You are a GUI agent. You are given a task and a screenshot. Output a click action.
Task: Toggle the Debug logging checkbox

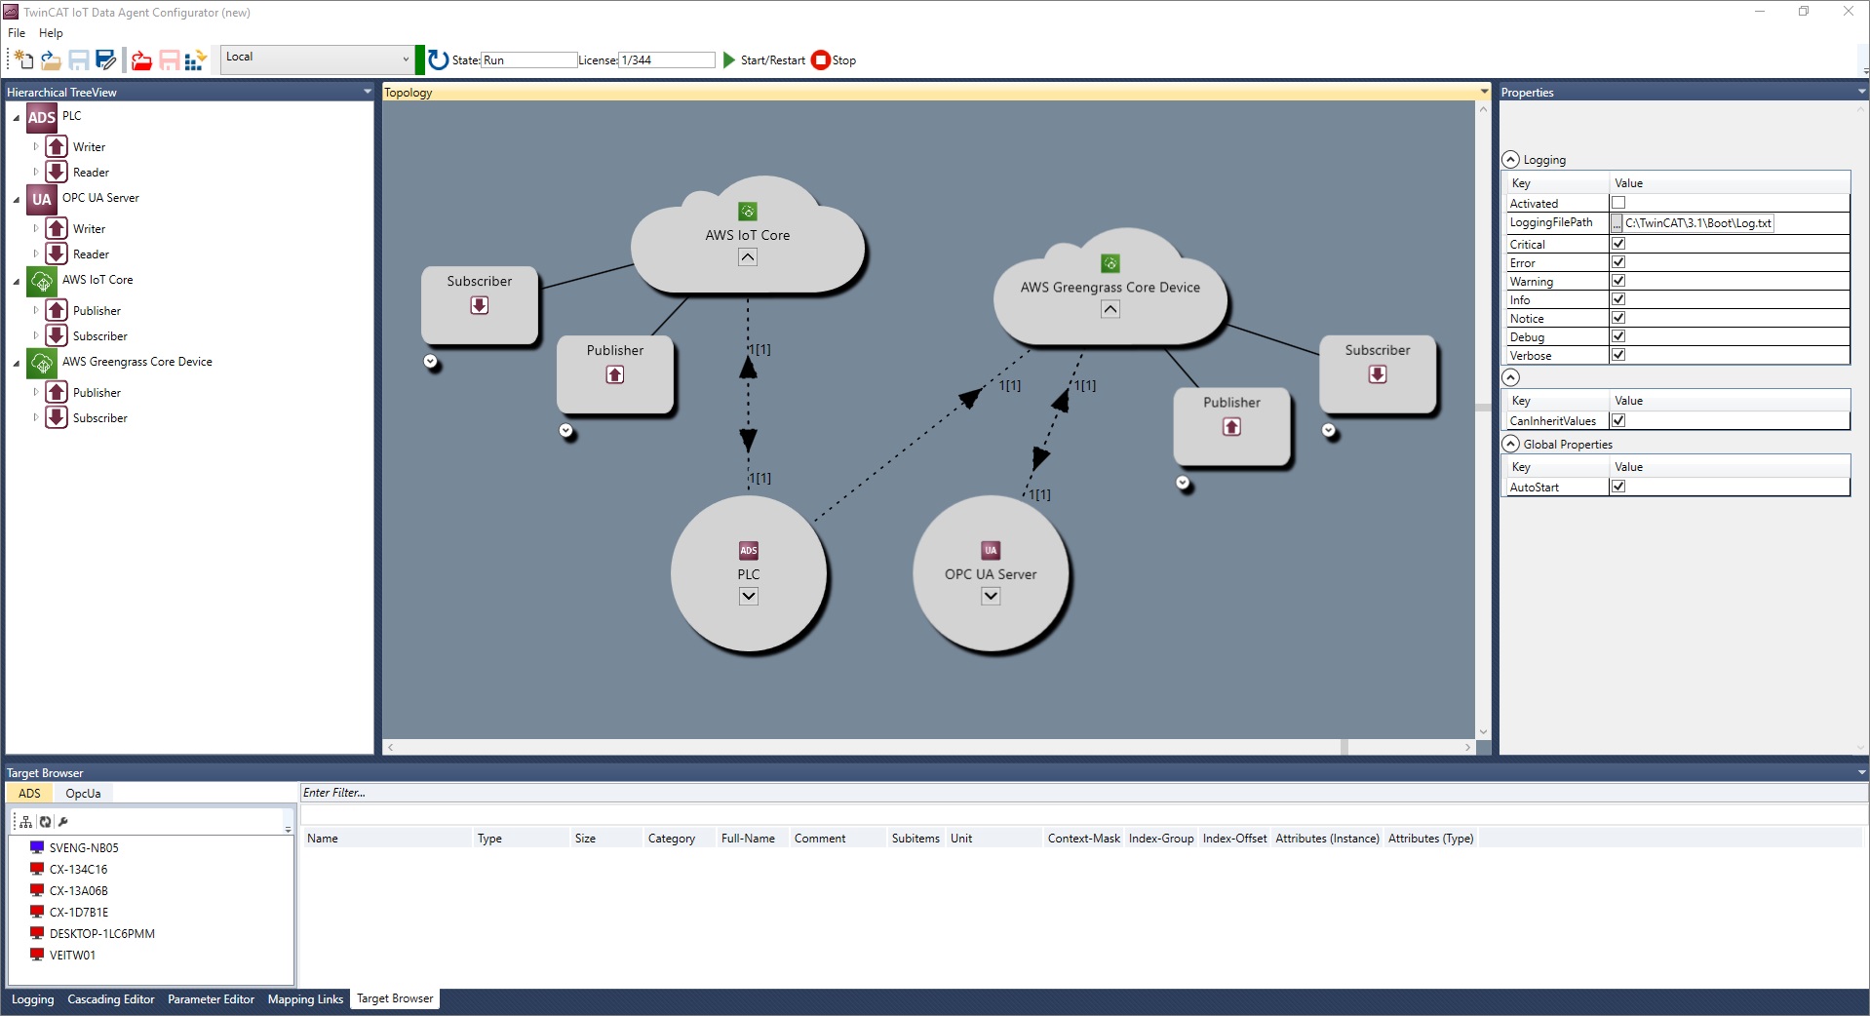click(1618, 336)
